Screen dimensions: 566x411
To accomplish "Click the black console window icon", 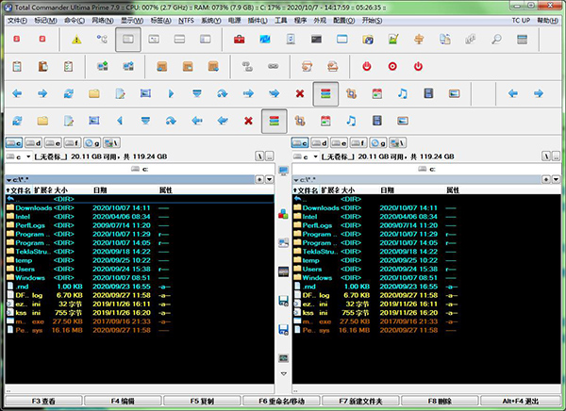I will pyautogui.click(x=316, y=39).
